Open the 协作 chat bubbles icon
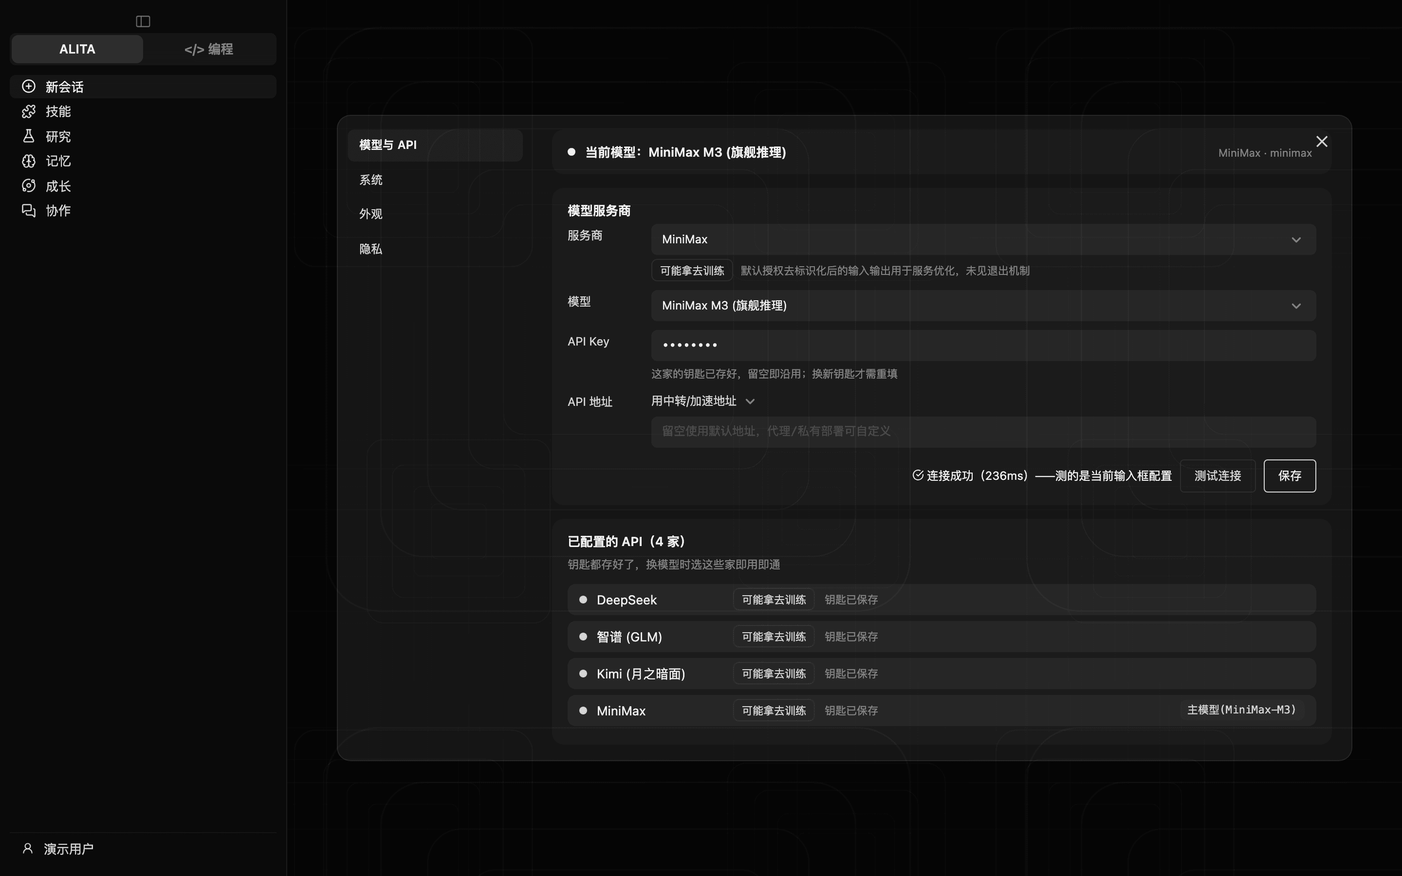This screenshot has height=876, width=1402. (x=28, y=210)
